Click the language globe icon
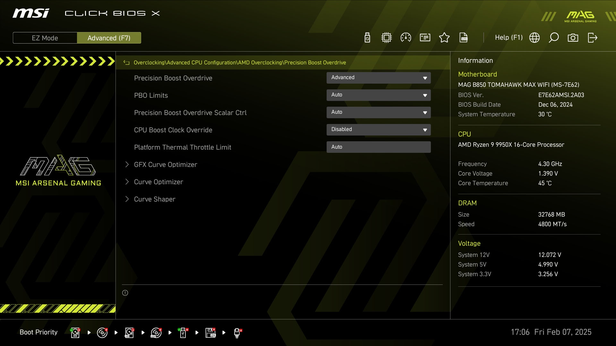Image resolution: width=616 pixels, height=346 pixels. pyautogui.click(x=535, y=38)
